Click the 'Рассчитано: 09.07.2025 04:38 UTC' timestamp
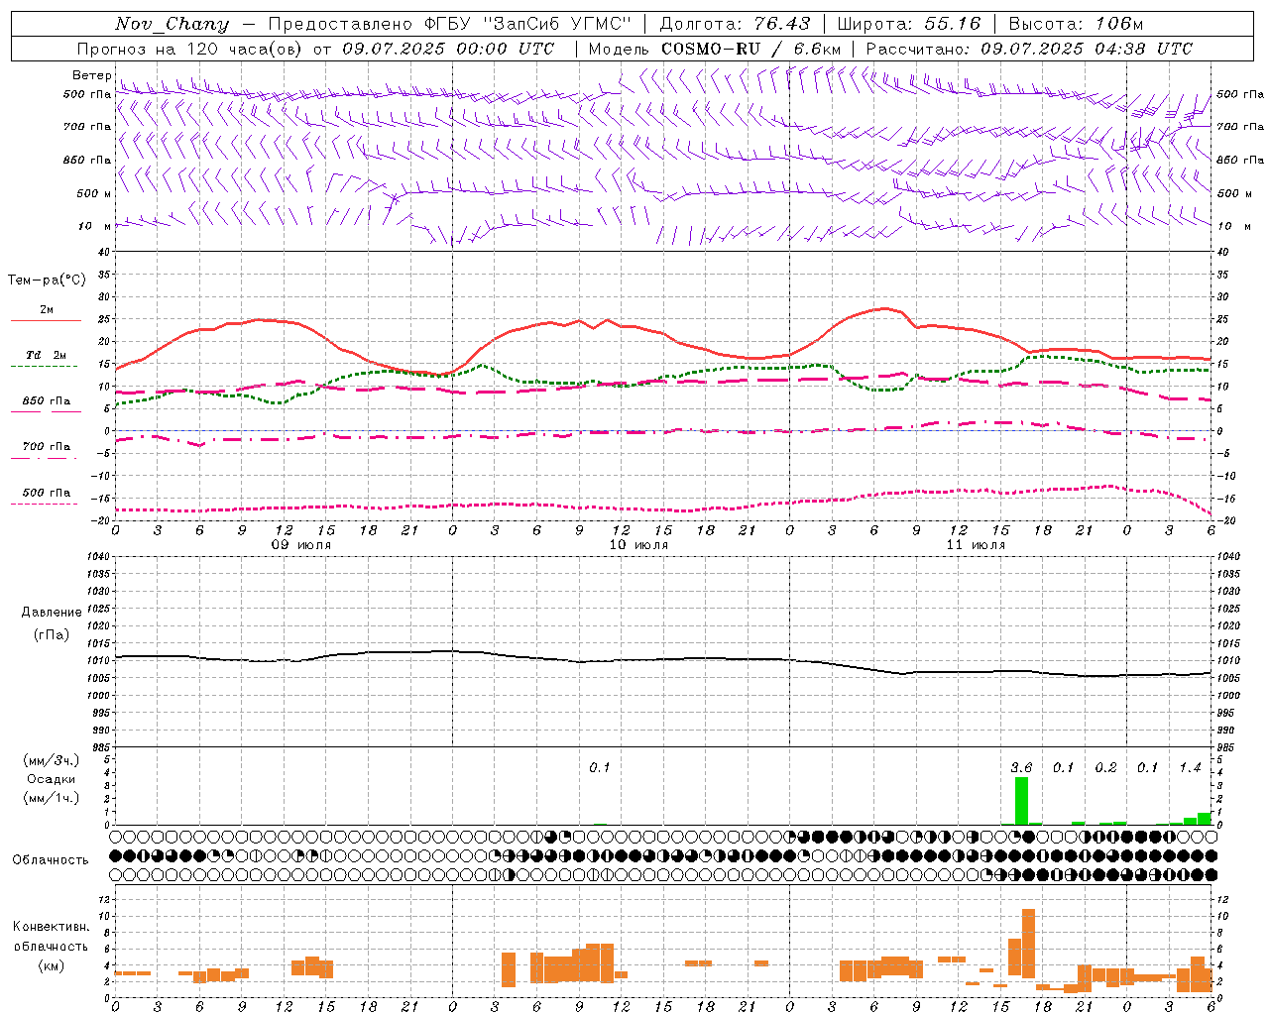Image resolution: width=1269 pixels, height=1015 pixels. 1029,49
